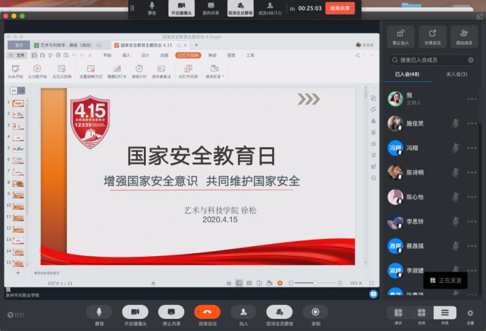Start slideshow via orange play icon in status bar
This screenshot has width=486, height=331.
coord(280,283)
